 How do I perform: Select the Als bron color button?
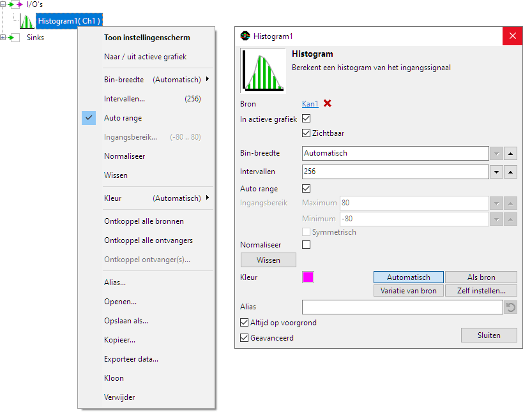pyautogui.click(x=481, y=277)
